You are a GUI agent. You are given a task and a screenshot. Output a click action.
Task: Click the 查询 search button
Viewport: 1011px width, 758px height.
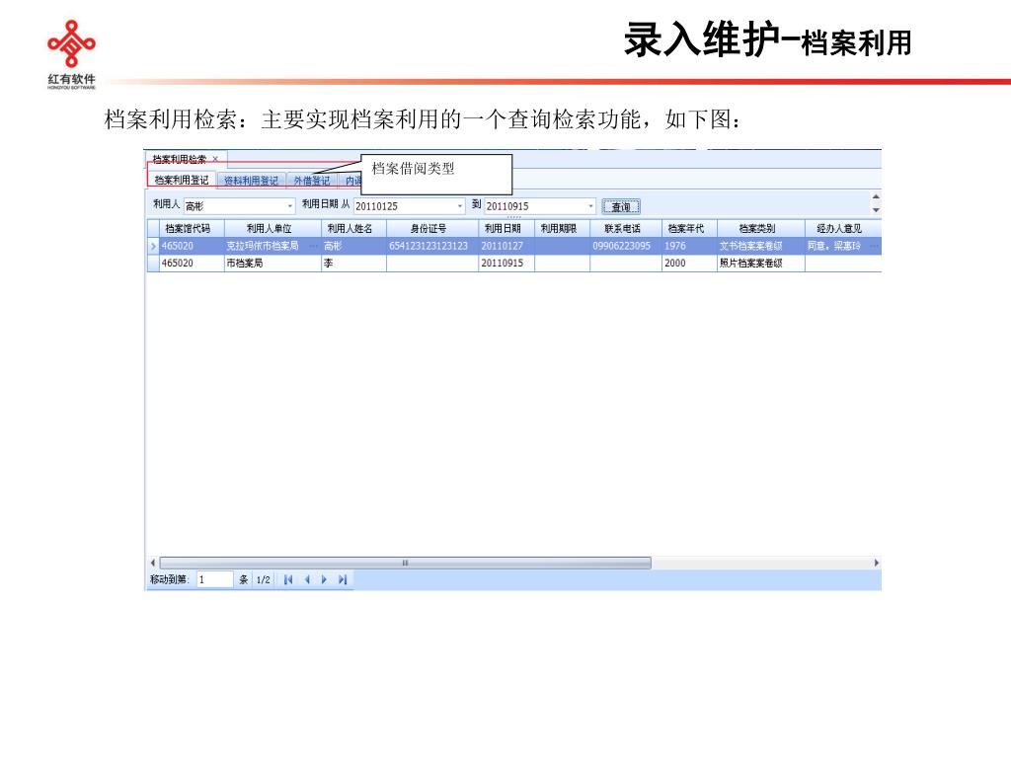click(621, 206)
